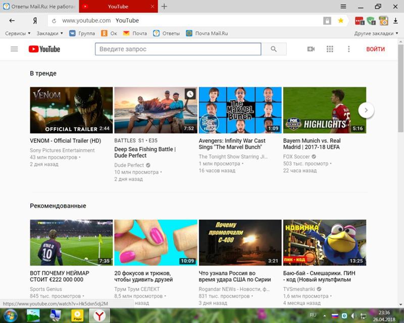Open the Dude Perfect channel link
Image resolution: width=404 pixels, height=323 pixels.
pyautogui.click(x=129, y=165)
